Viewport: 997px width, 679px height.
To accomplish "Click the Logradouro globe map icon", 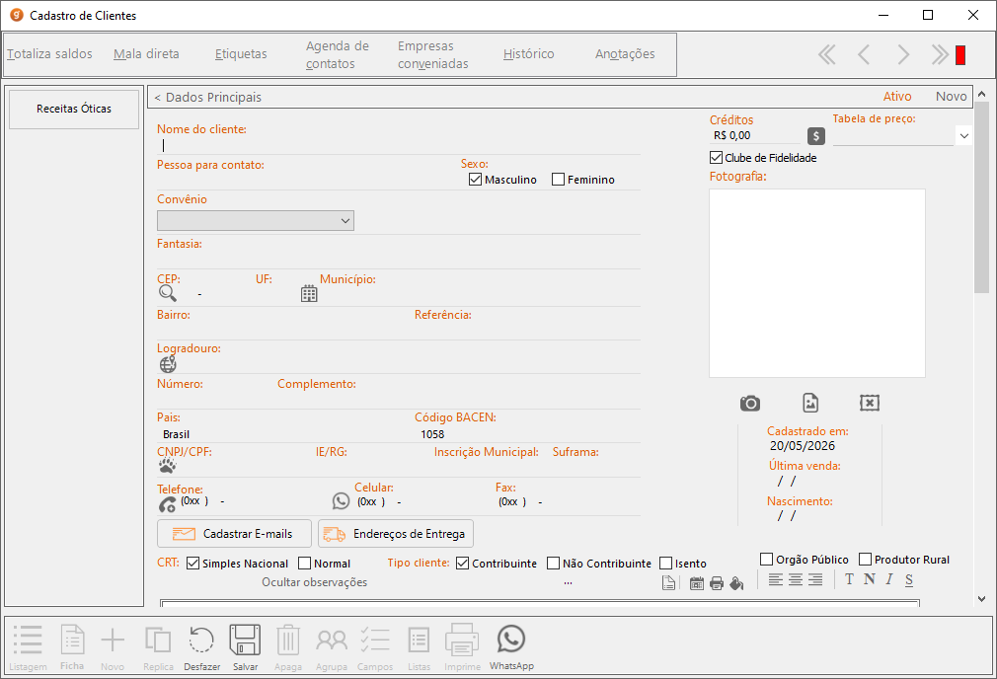I will [168, 364].
